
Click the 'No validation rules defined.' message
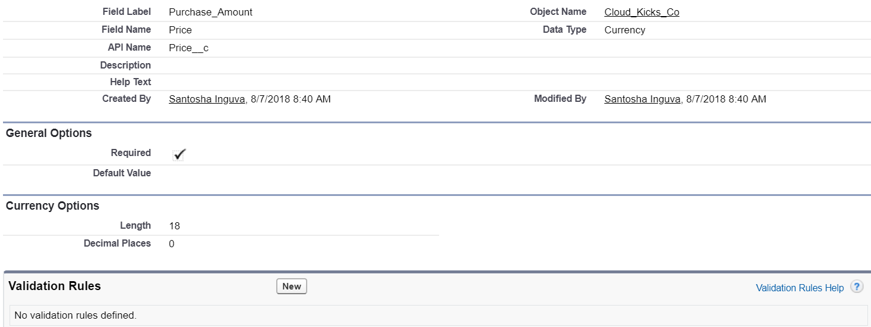(76, 315)
